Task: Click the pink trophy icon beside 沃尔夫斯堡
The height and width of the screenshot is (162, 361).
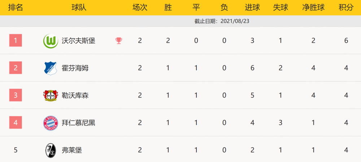Action: 119,41
